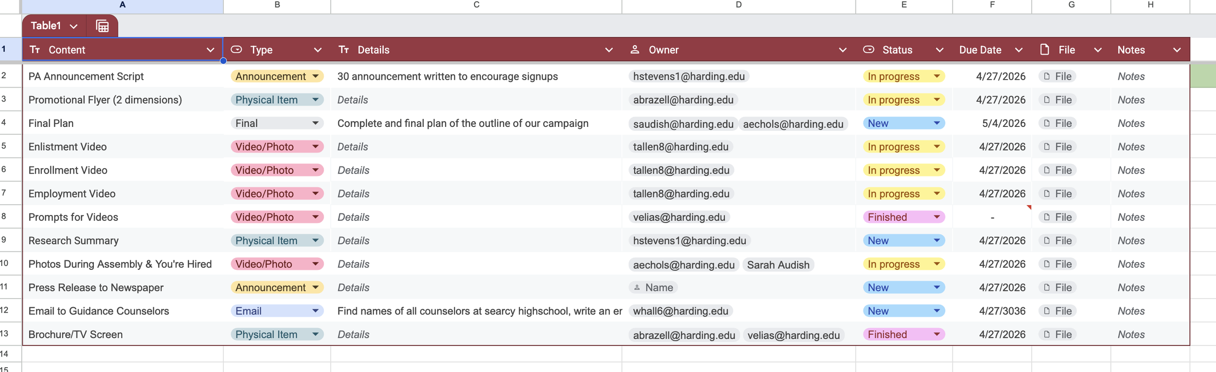
Task: Click File chip in Final Plan row
Action: pyautogui.click(x=1057, y=124)
